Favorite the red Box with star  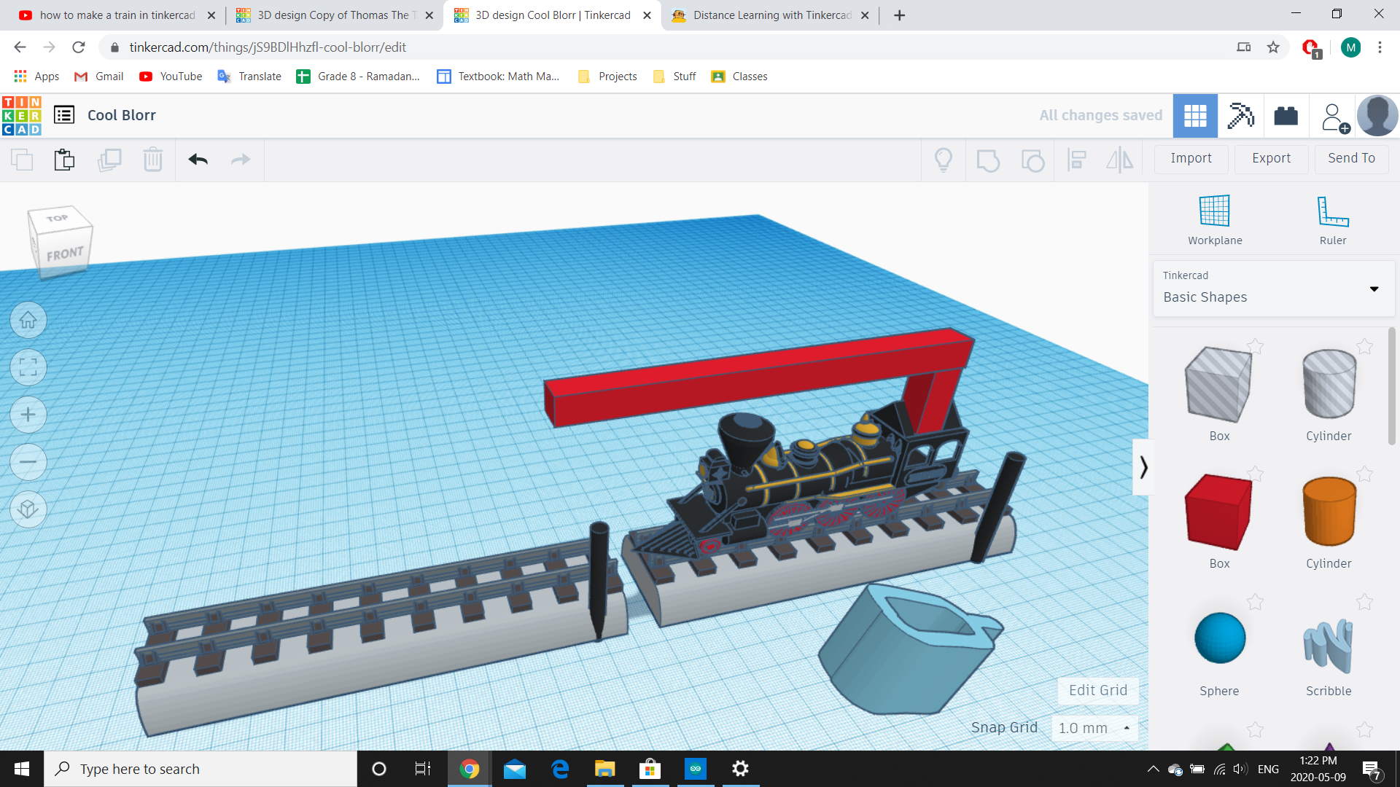click(1255, 474)
